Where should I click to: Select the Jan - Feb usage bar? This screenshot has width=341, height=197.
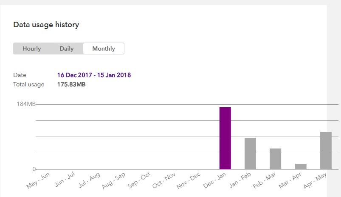[x=250, y=153]
